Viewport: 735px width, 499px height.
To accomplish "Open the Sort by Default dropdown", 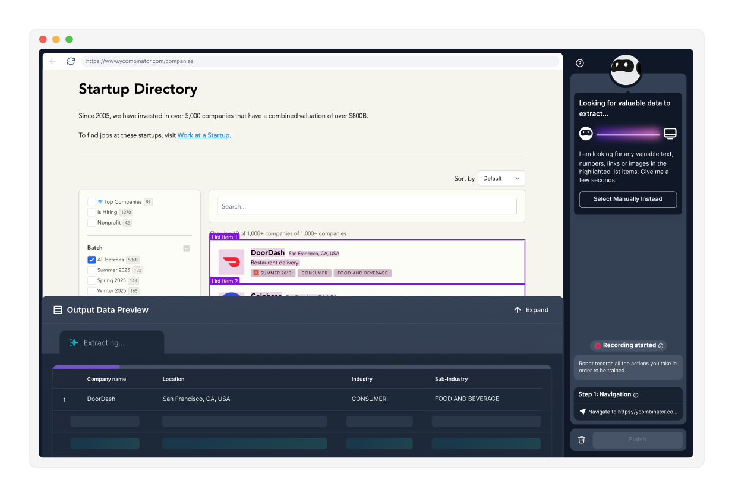I will click(501, 178).
